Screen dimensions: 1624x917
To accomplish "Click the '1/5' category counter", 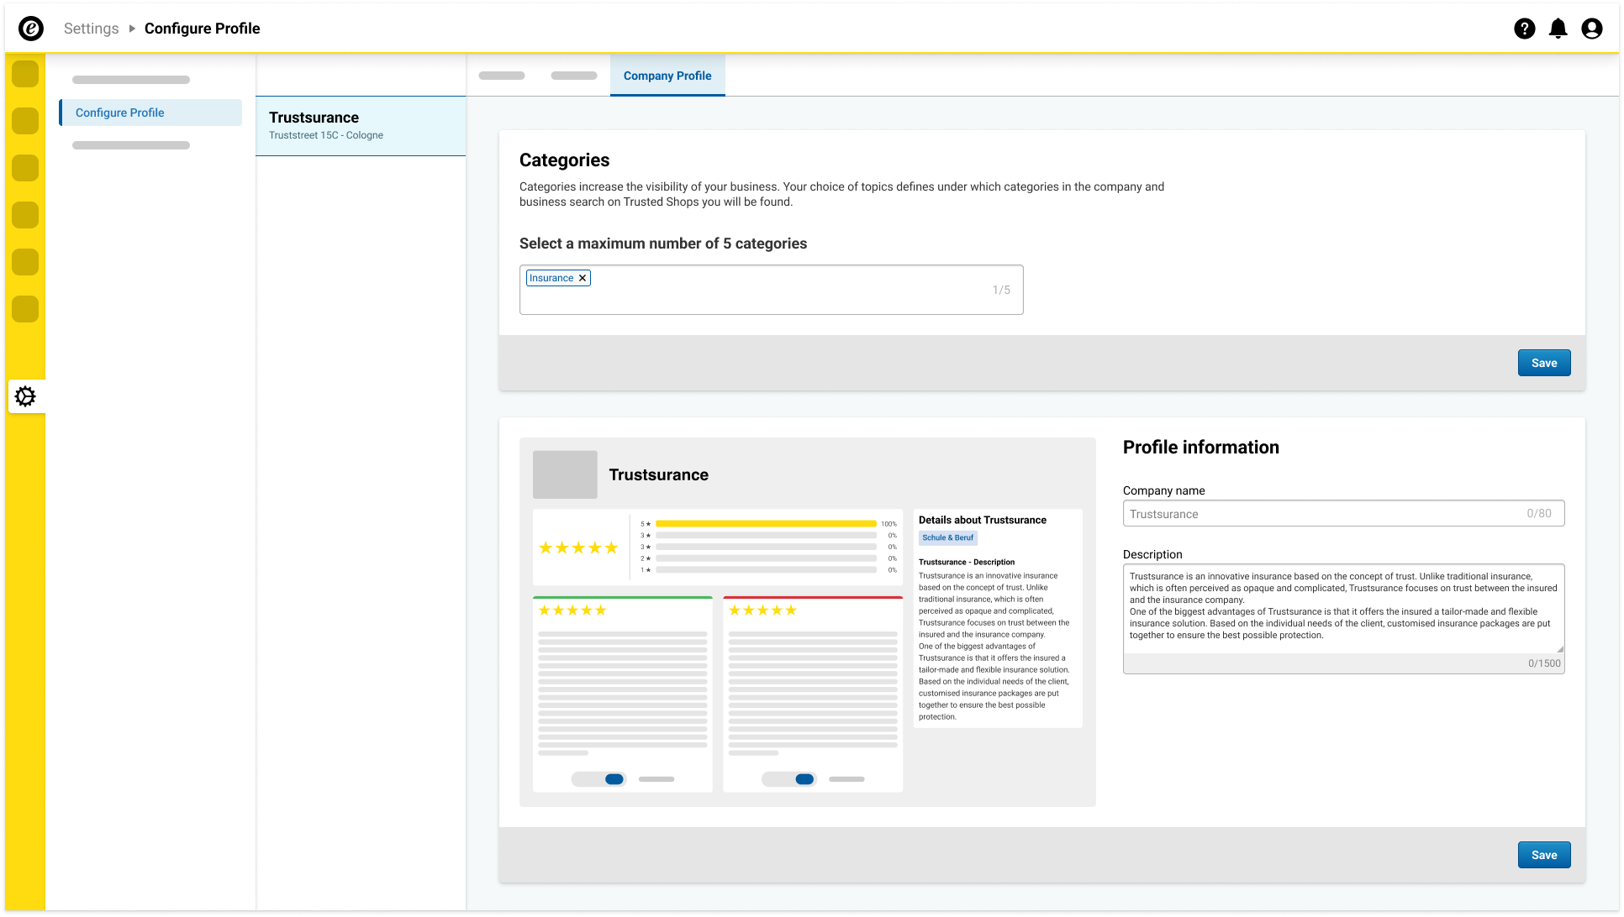I will click(x=1001, y=290).
